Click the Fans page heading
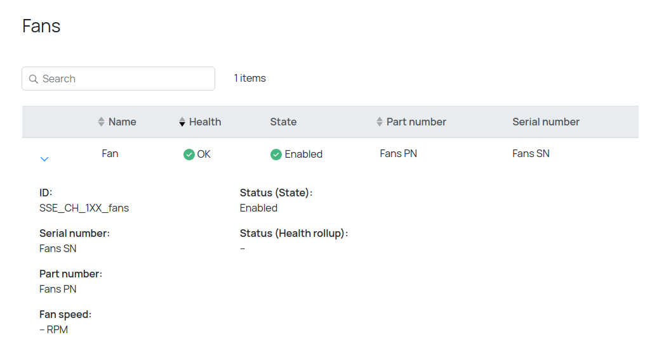 (41, 26)
